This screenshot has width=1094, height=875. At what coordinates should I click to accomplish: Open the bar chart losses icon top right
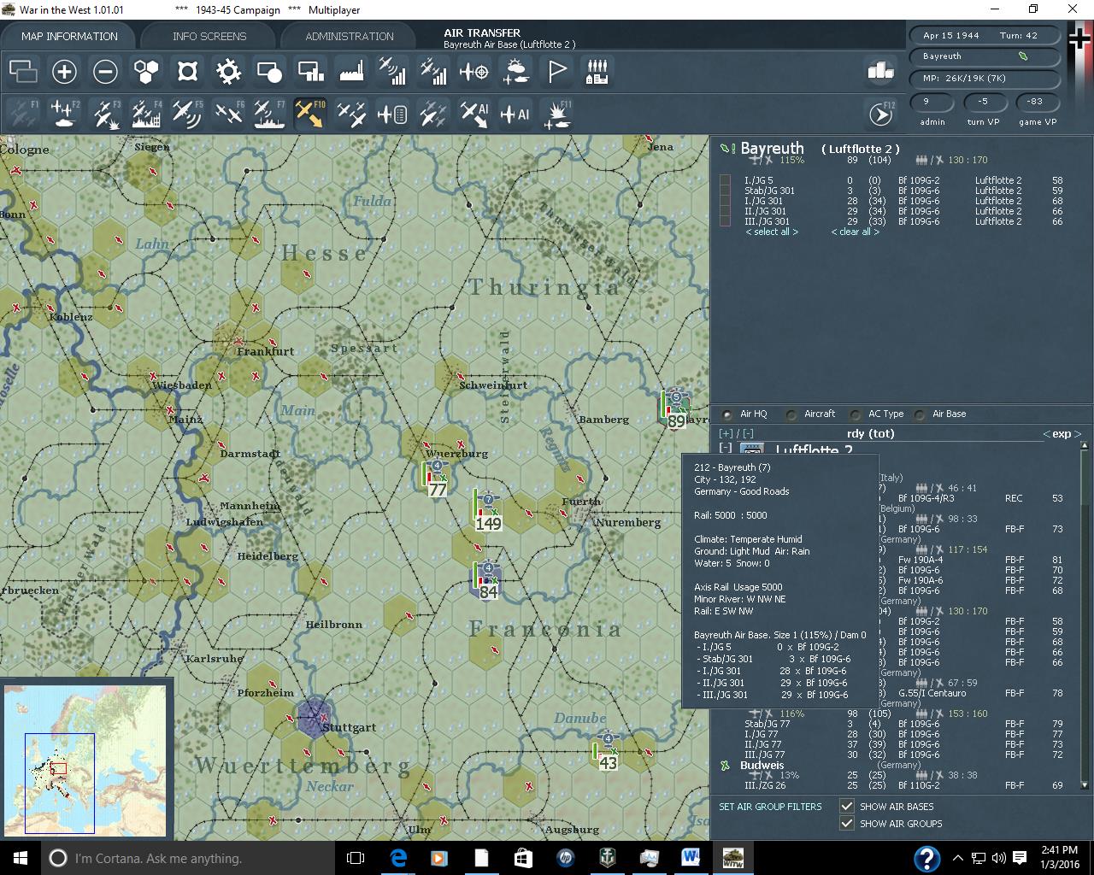880,70
